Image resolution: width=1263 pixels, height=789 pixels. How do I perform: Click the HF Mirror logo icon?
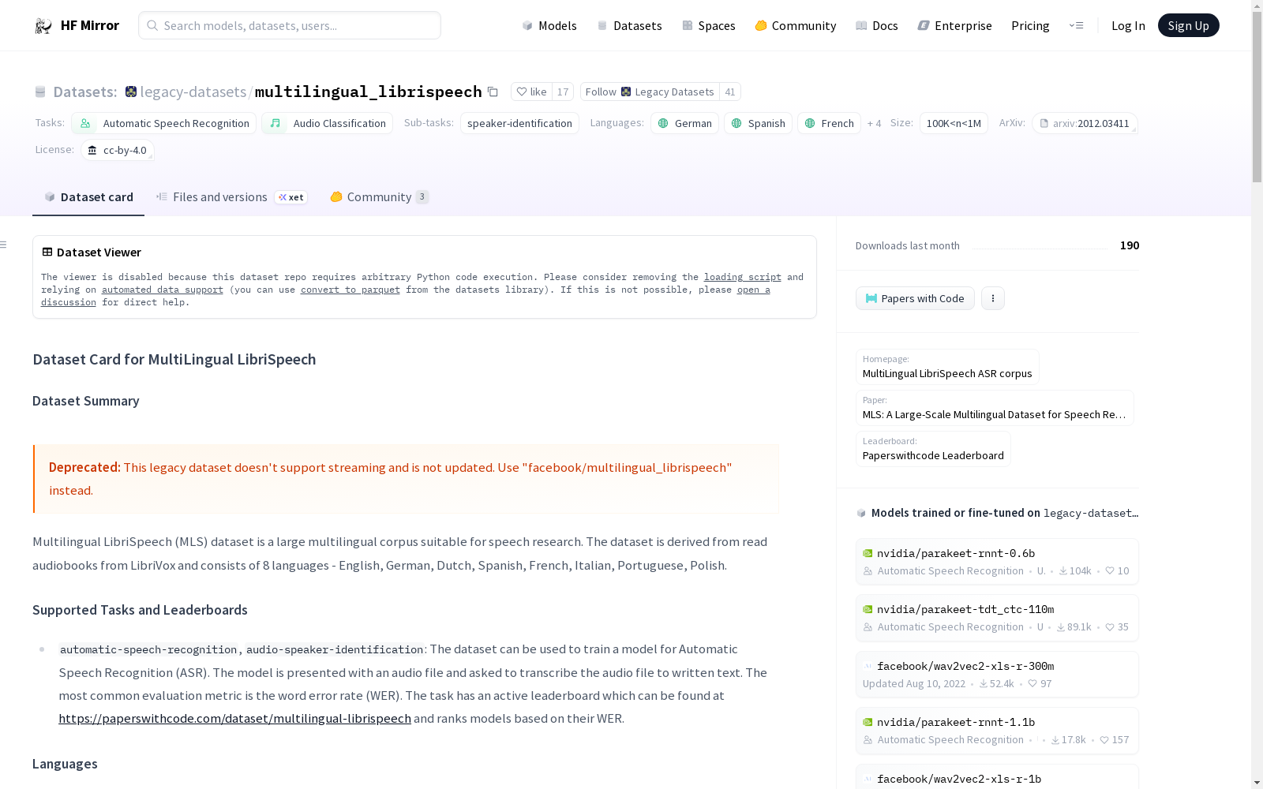click(43, 26)
